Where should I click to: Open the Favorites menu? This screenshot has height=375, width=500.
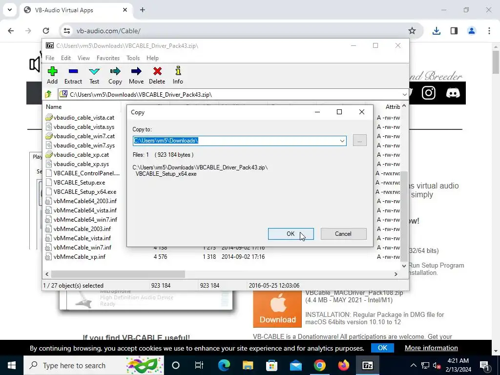pyautogui.click(x=108, y=58)
